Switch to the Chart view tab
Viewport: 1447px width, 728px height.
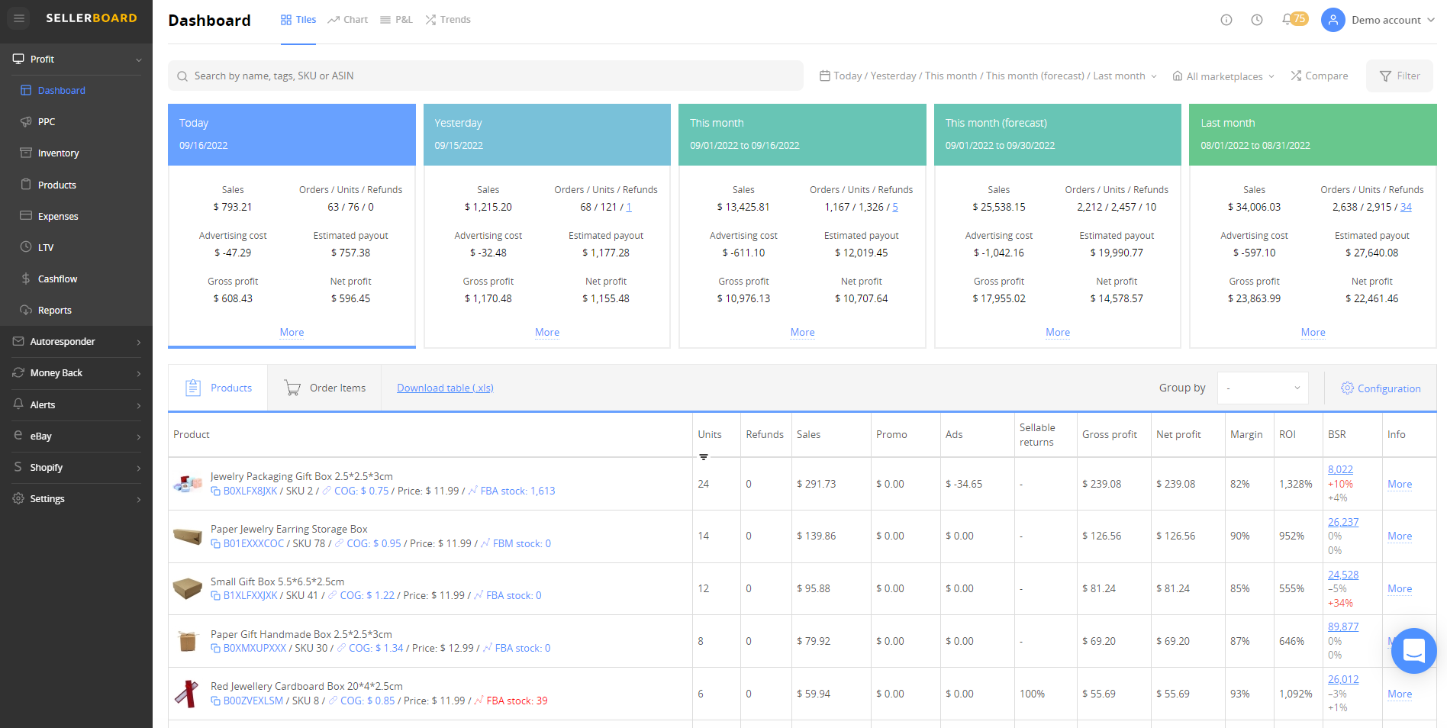pos(348,20)
